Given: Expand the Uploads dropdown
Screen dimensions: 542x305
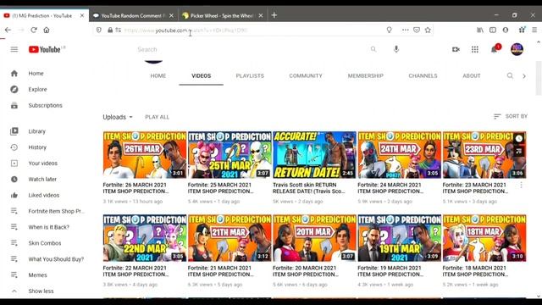Looking at the screenshot, I should (118, 117).
